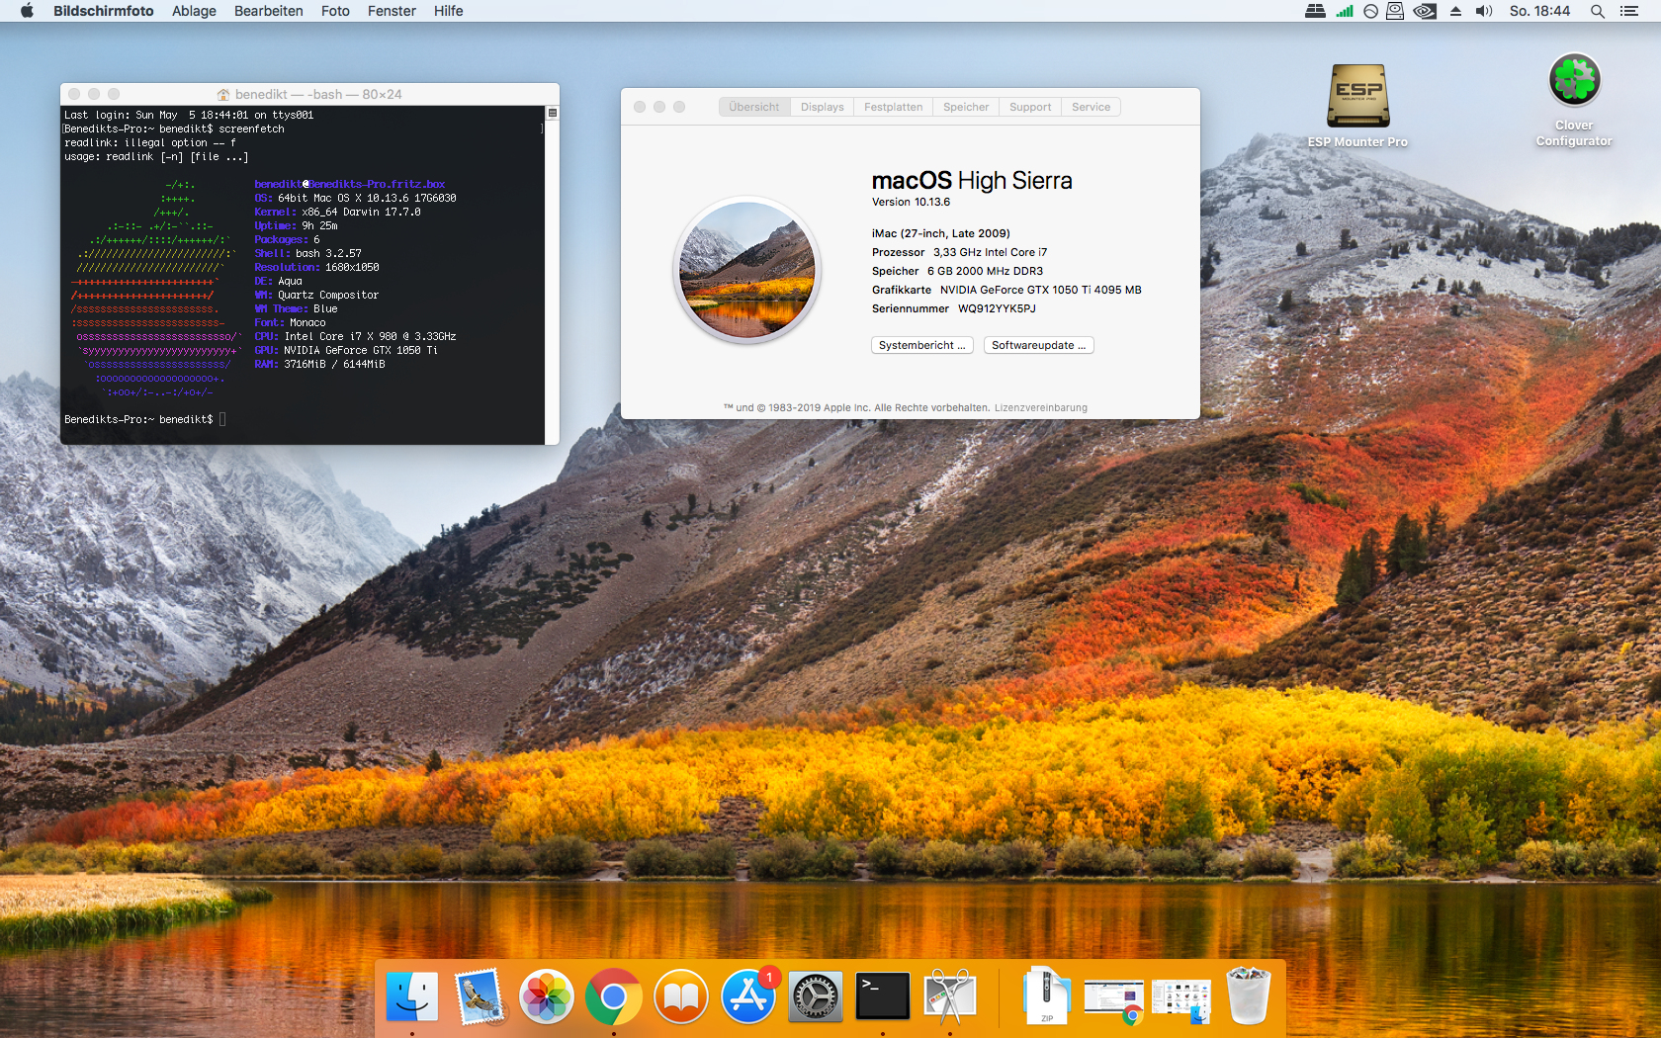Open Spotlight search magnifying glass
This screenshot has height=1038, width=1661.
click(1597, 11)
